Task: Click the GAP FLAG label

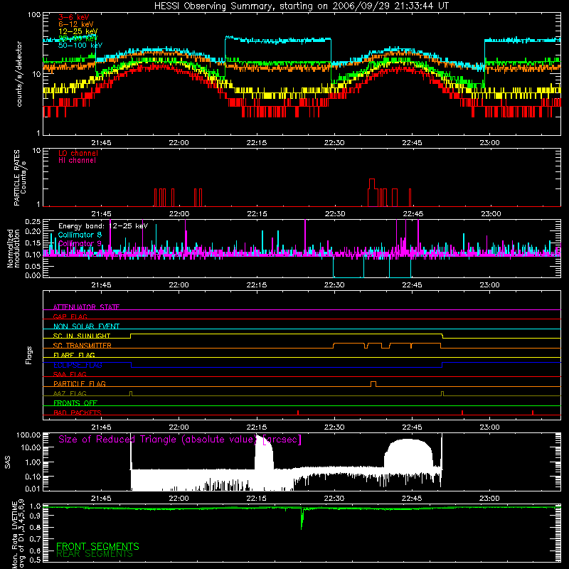Action: [70, 317]
